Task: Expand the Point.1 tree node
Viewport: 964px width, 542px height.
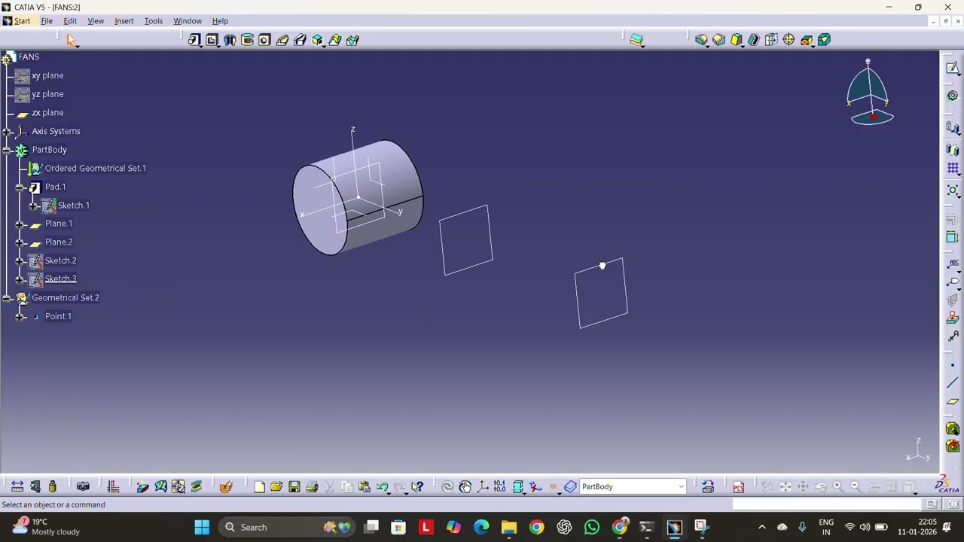Action: tap(20, 316)
